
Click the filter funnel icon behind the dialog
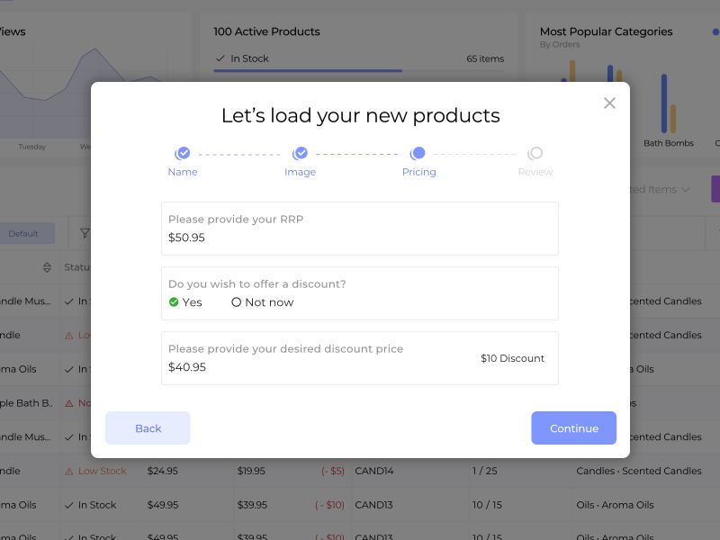pyautogui.click(x=85, y=234)
